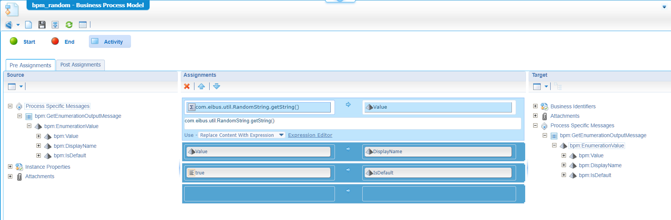Move assignment down with down-arrow icon
The height and width of the screenshot is (220, 671).
click(x=216, y=86)
